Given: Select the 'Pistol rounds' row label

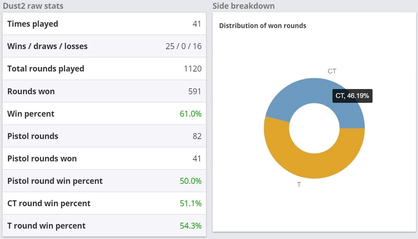Looking at the screenshot, I should click(x=33, y=136).
